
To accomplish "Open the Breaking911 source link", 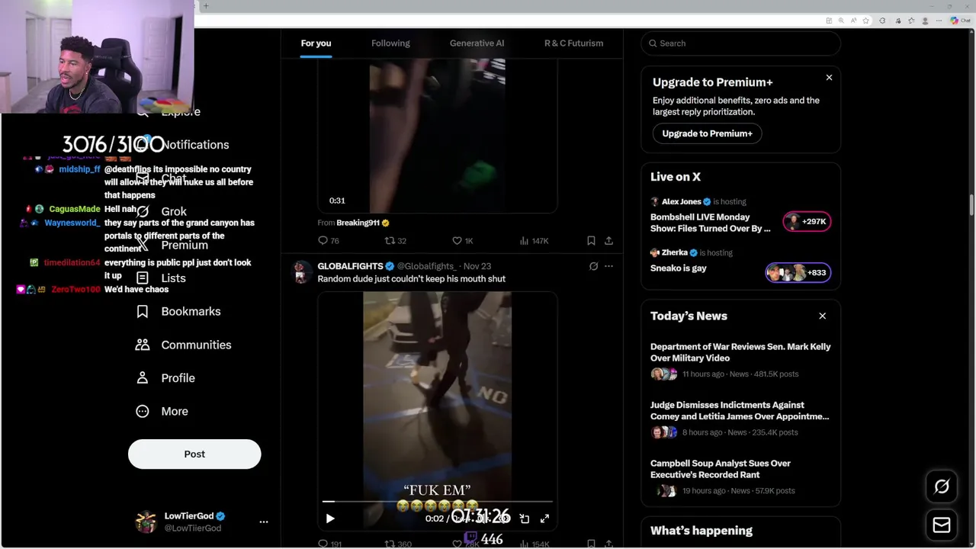I will 363,223.
